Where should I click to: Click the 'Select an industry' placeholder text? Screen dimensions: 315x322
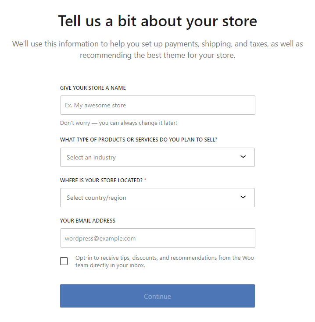point(91,157)
